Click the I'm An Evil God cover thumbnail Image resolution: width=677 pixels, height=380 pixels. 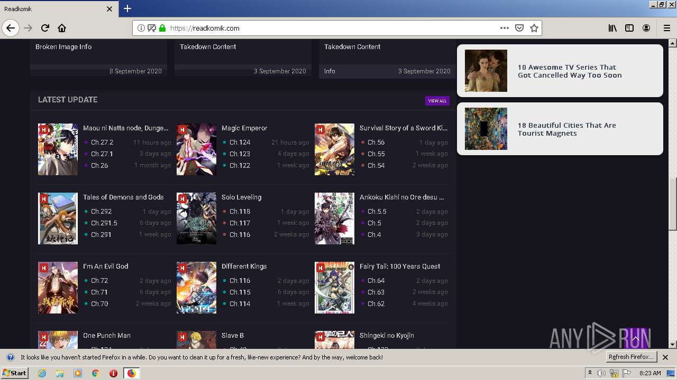tap(58, 288)
